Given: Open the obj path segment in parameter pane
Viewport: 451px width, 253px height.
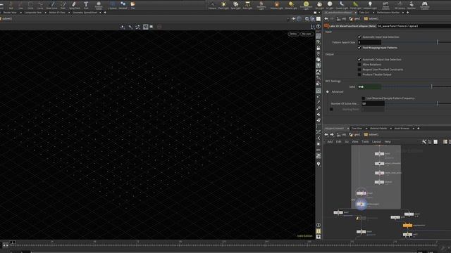Looking at the screenshot, I should point(341,19).
